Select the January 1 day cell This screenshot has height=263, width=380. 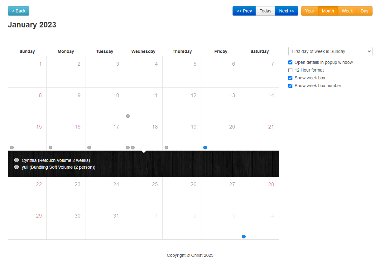click(x=27, y=72)
